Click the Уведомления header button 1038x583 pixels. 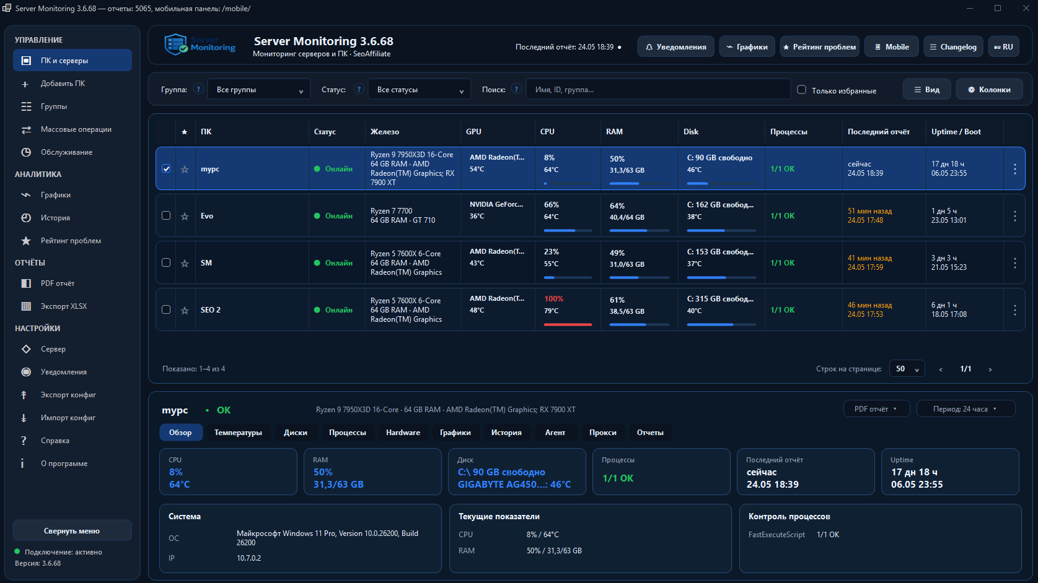pos(675,47)
